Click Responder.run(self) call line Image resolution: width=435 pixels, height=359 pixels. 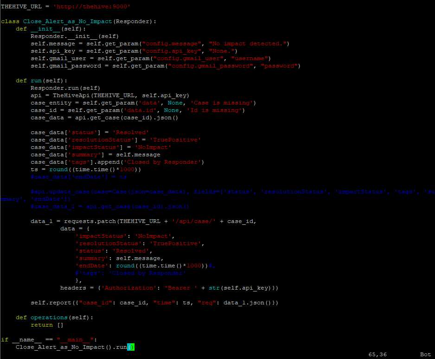[65, 88]
